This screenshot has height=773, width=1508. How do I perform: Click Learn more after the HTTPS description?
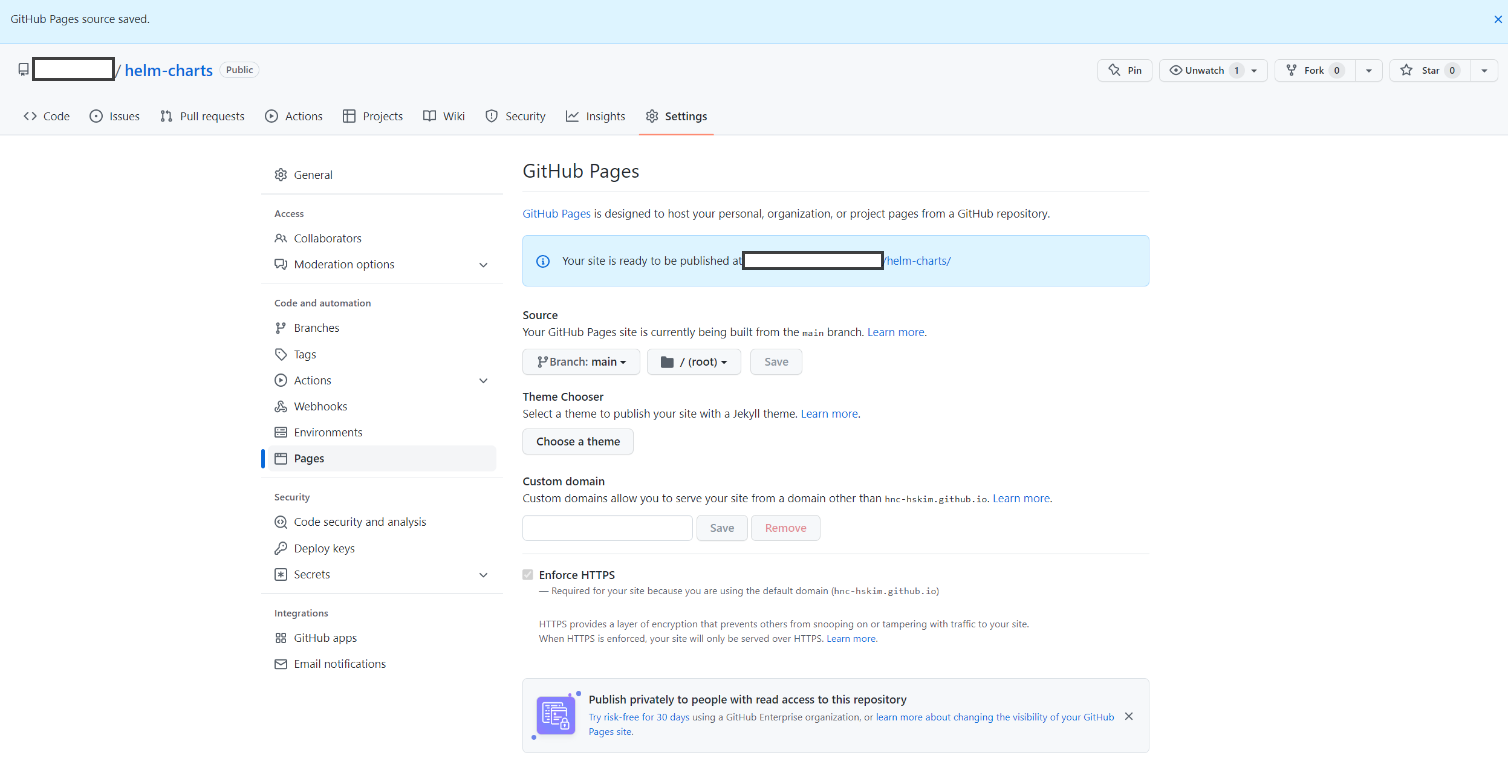[x=851, y=638]
